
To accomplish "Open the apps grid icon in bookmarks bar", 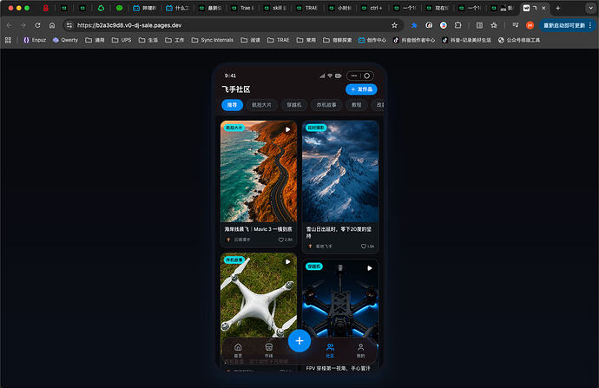I will [8, 40].
